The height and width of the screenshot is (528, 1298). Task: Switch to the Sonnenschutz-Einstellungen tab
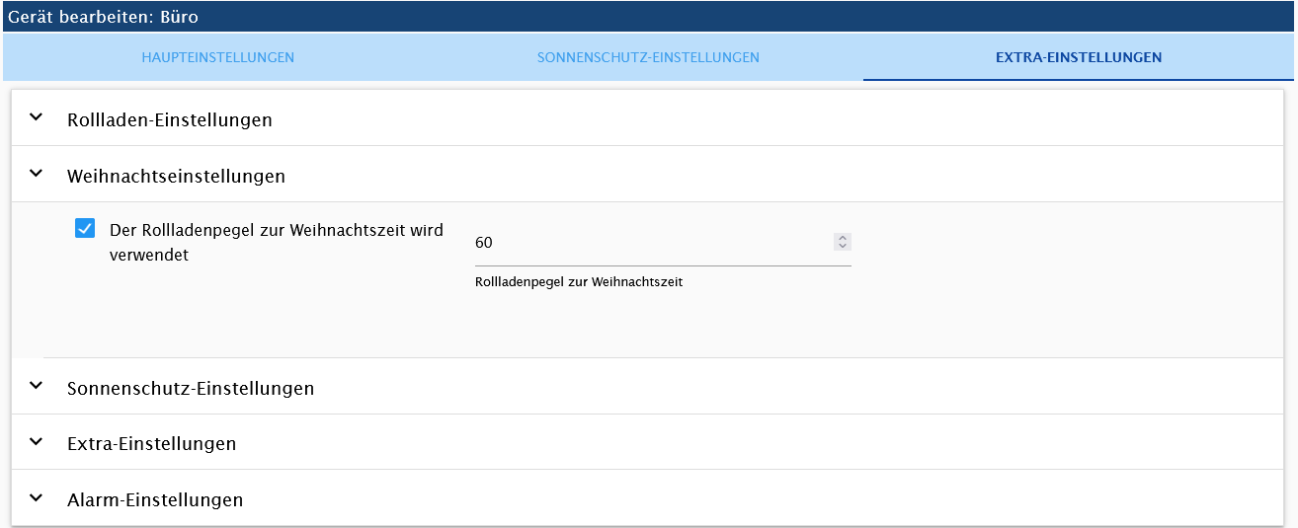pyautogui.click(x=648, y=57)
